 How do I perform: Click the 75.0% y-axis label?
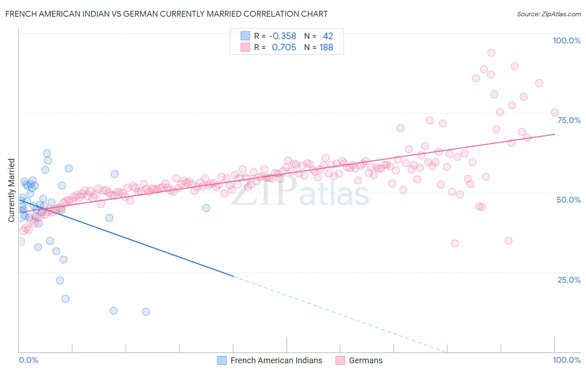point(569,120)
